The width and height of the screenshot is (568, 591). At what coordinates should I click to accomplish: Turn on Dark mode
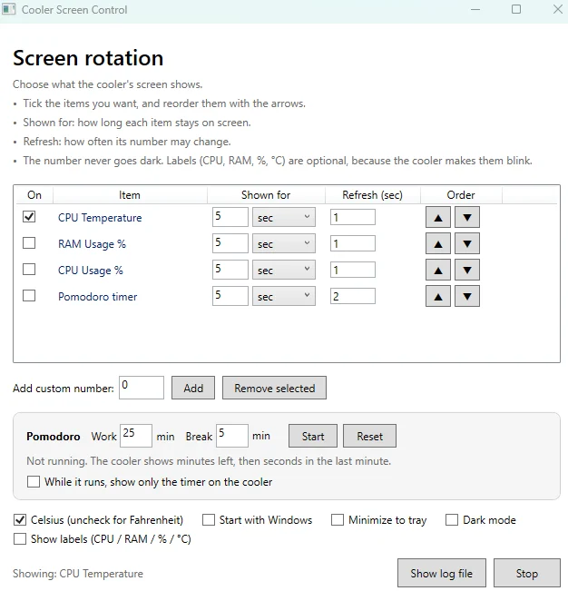(452, 520)
